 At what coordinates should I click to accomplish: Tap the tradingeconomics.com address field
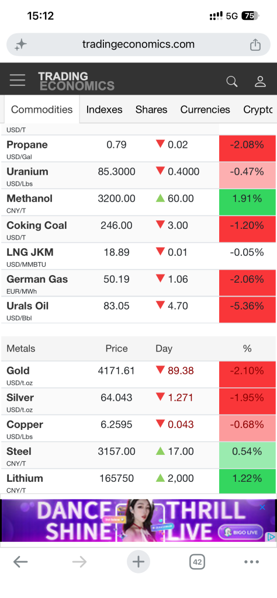138,44
